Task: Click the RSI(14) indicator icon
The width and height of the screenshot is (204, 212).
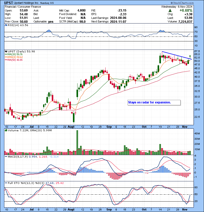Action: click(6, 25)
